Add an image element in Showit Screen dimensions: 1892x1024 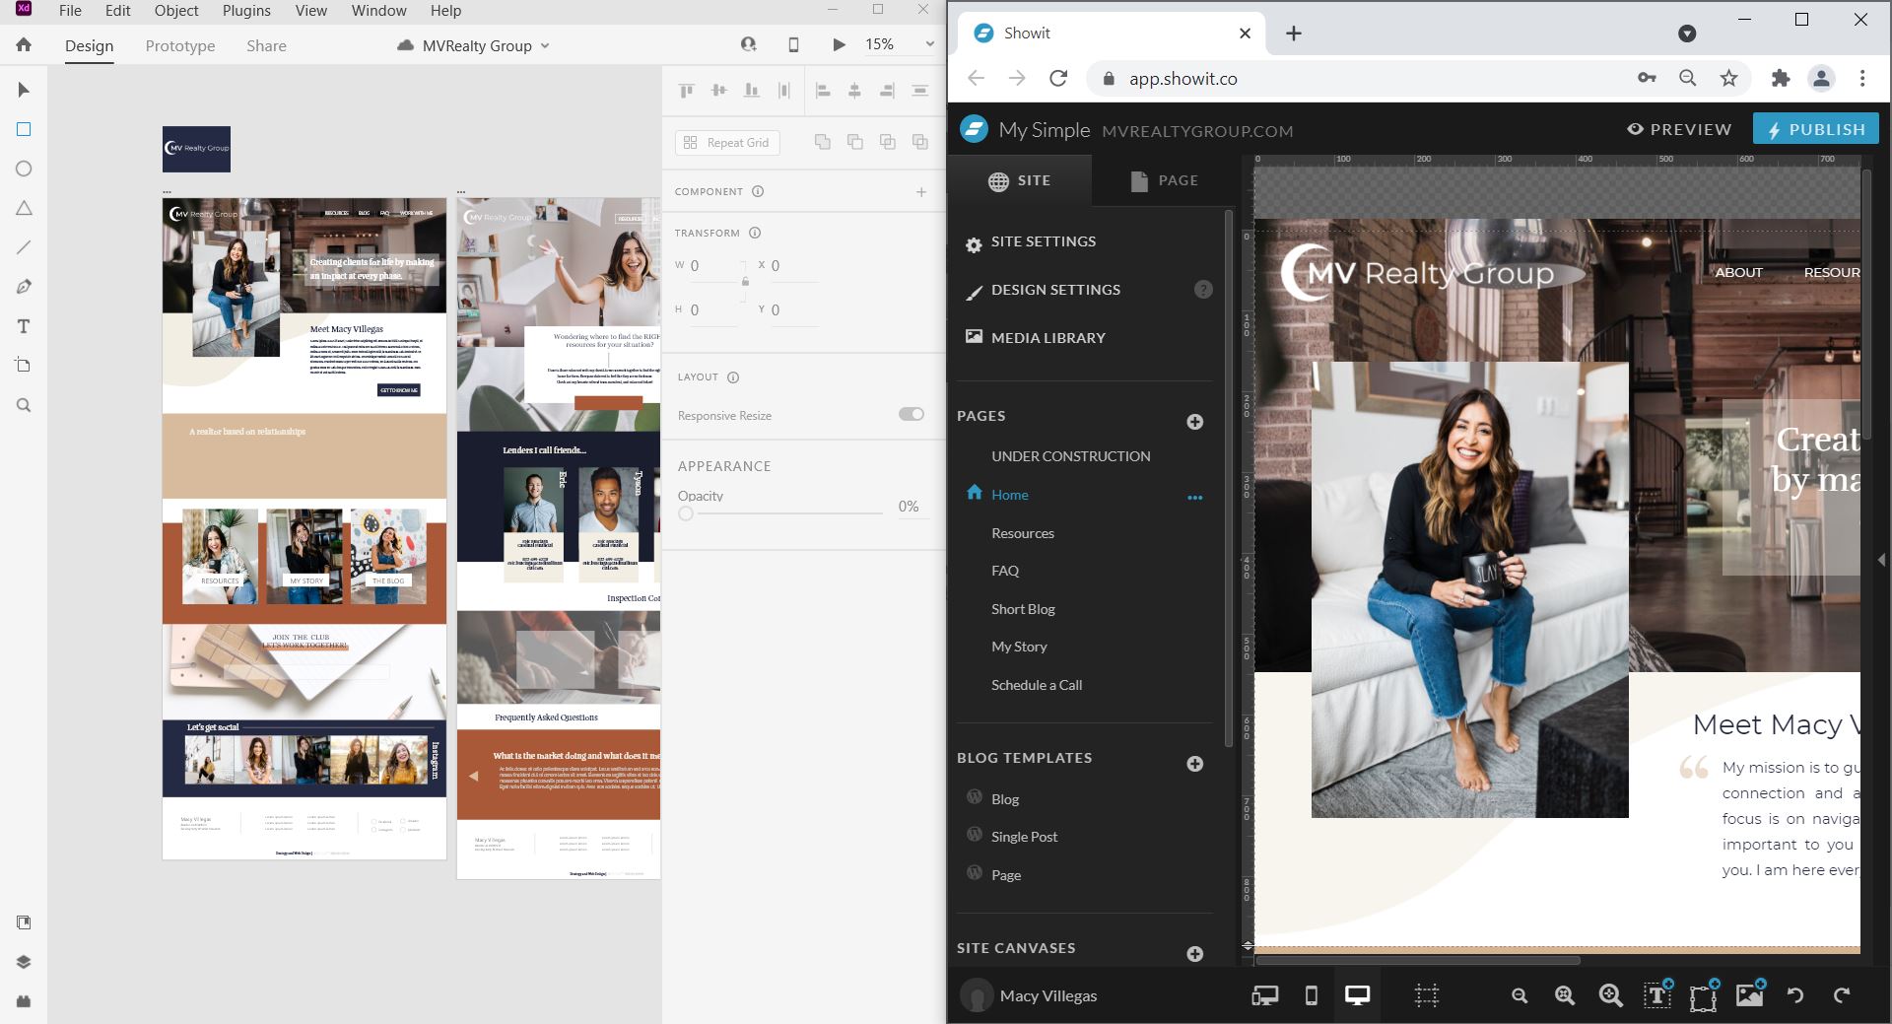(x=1749, y=995)
